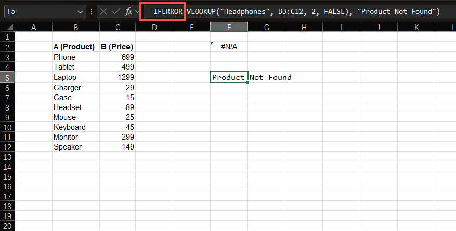Click the price cell 15
This screenshot has height=231, width=456.
118,98
